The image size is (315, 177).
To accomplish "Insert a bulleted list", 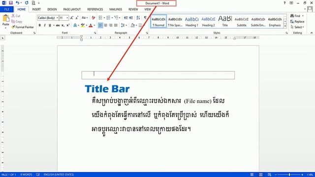I will [100, 18].
